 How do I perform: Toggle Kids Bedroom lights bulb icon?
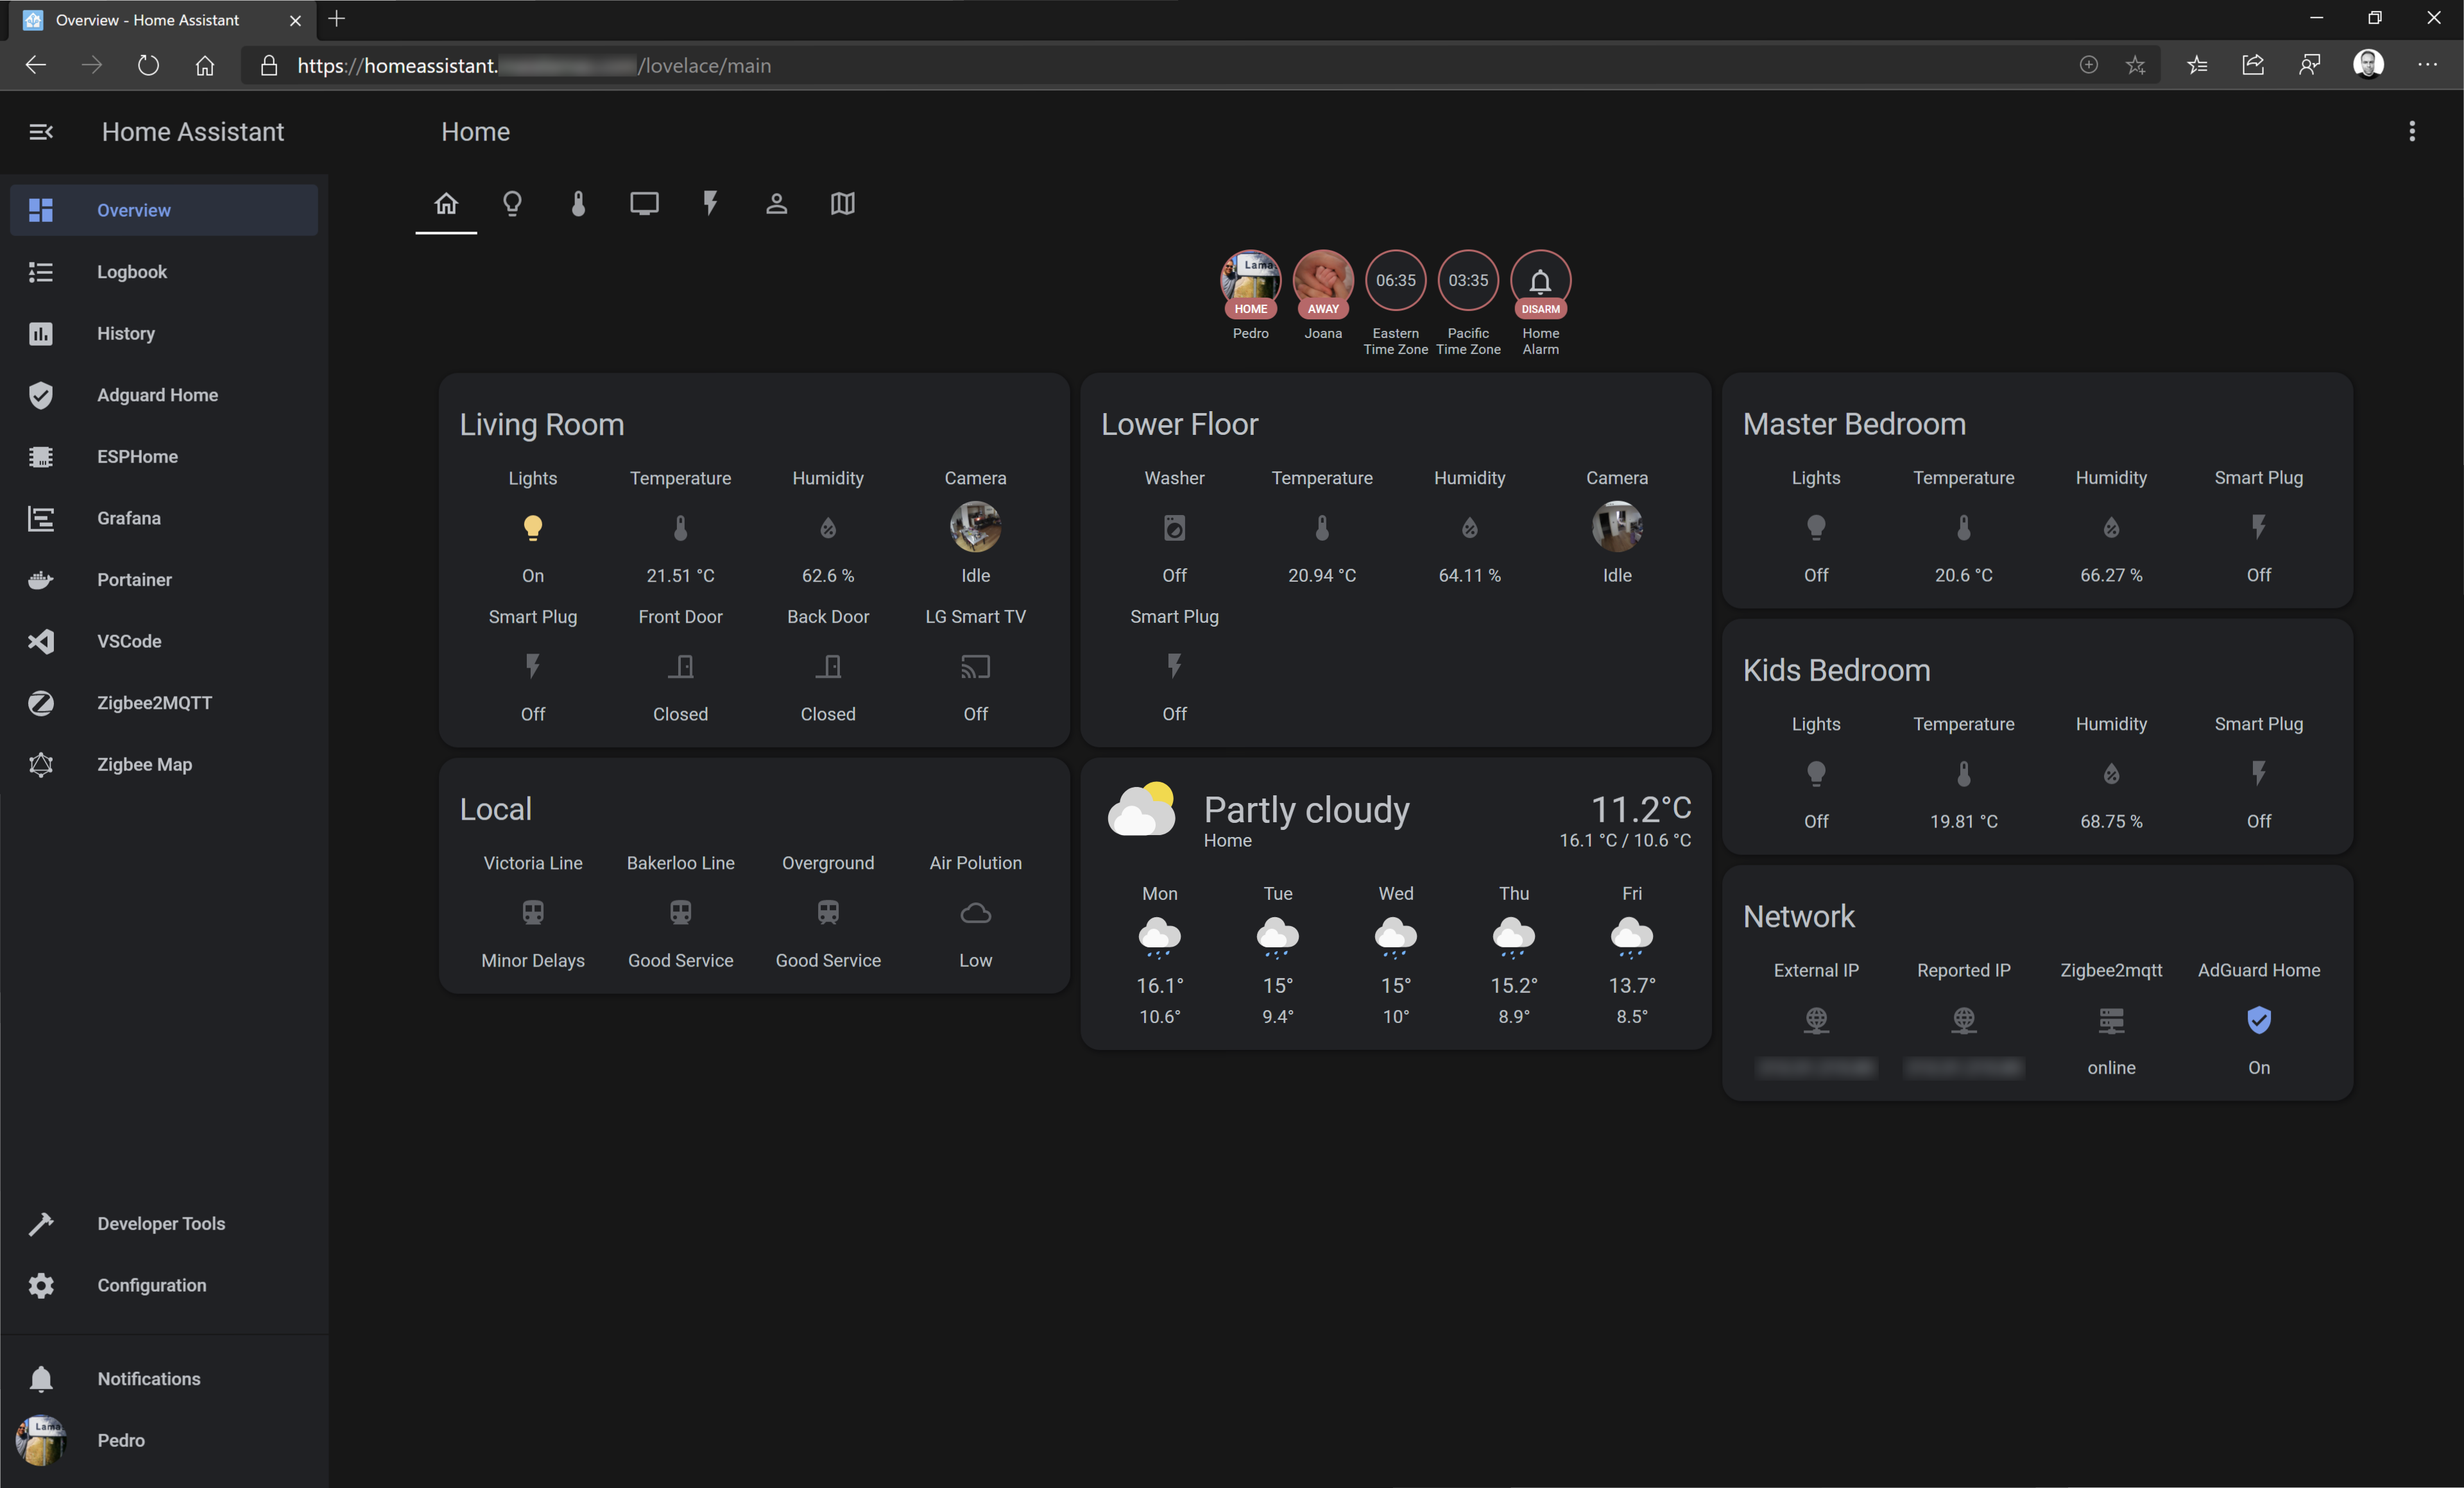(1815, 772)
